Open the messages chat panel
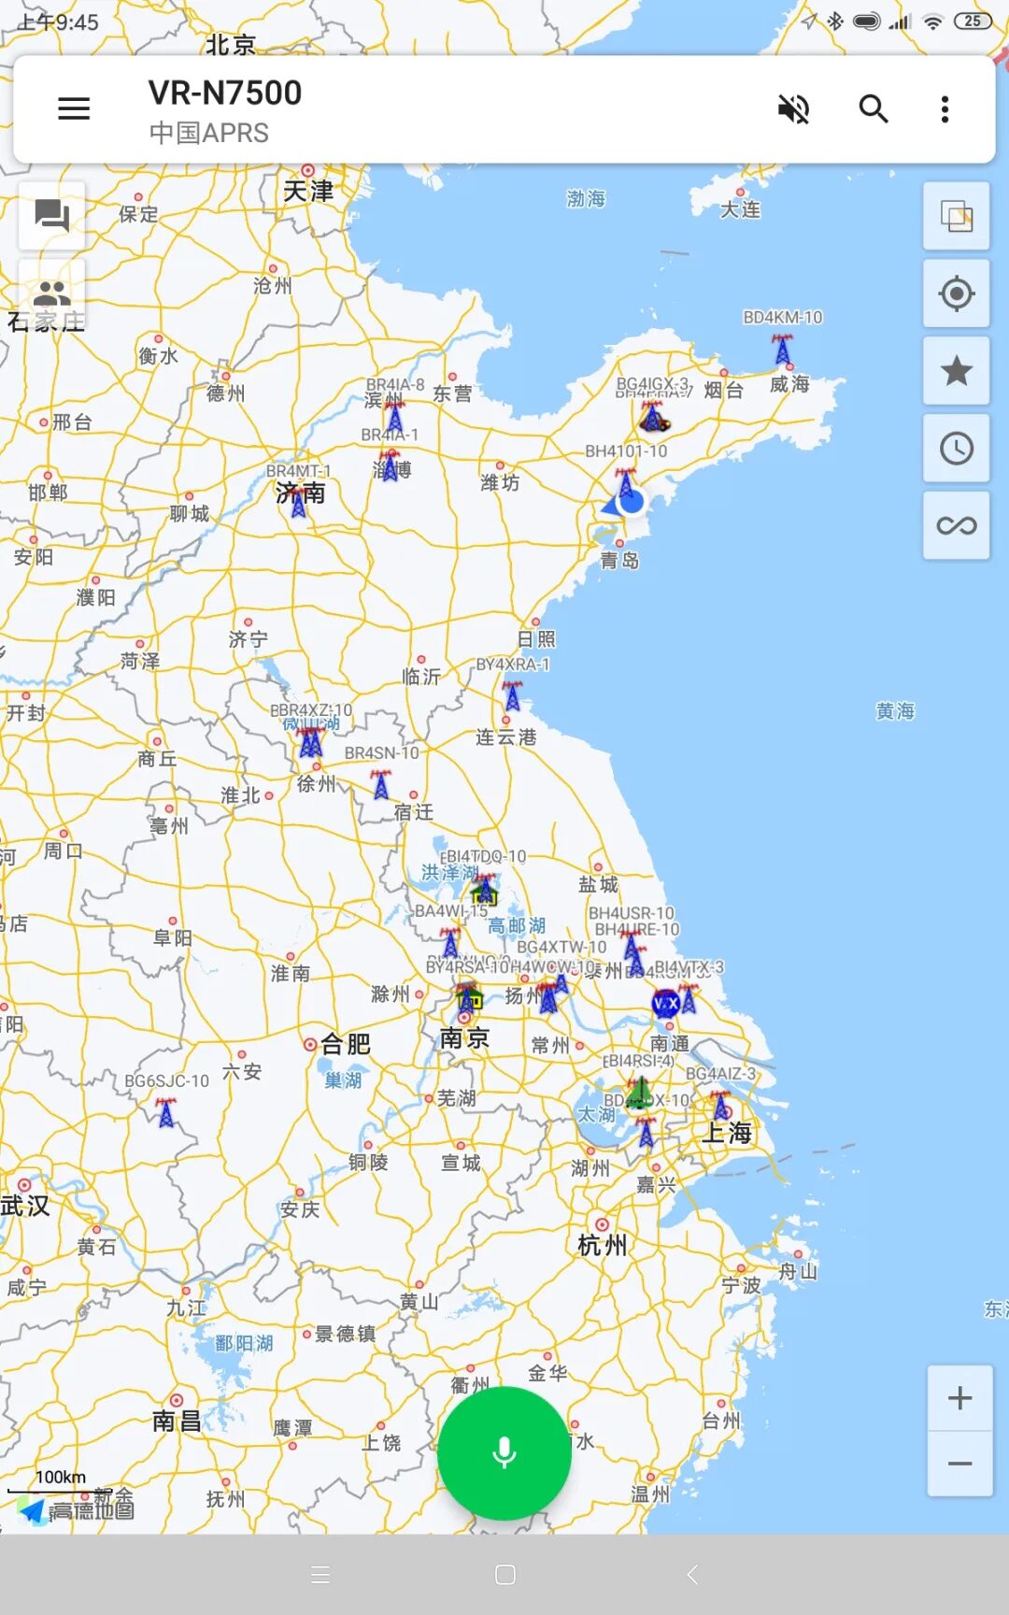This screenshot has height=1615, width=1009. tap(52, 216)
